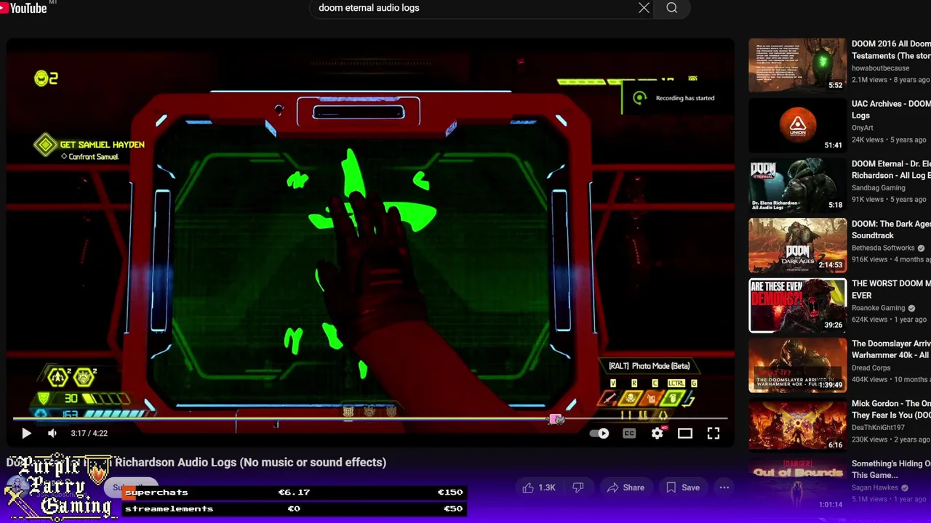Visit the Sandbag Gaming channel
The image size is (931, 523).
[879, 188]
